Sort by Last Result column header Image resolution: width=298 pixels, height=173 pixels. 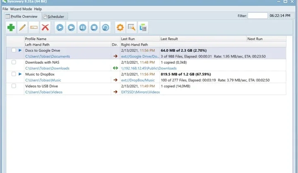[203, 39]
